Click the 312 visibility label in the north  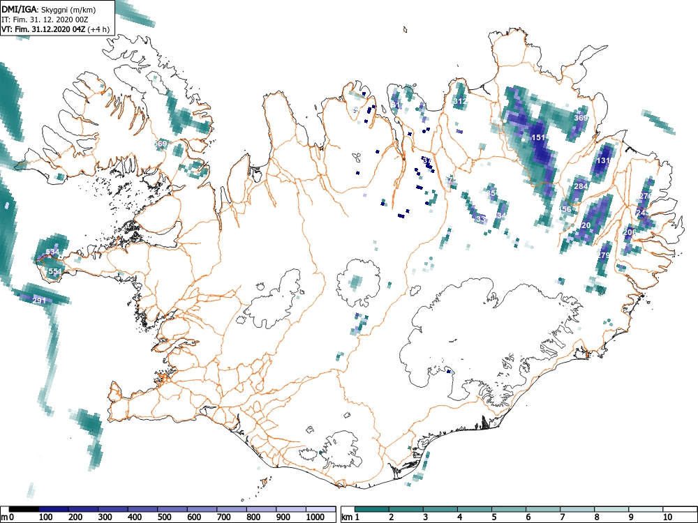tap(460, 101)
